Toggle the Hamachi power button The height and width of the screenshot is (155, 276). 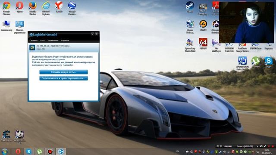[32, 47]
